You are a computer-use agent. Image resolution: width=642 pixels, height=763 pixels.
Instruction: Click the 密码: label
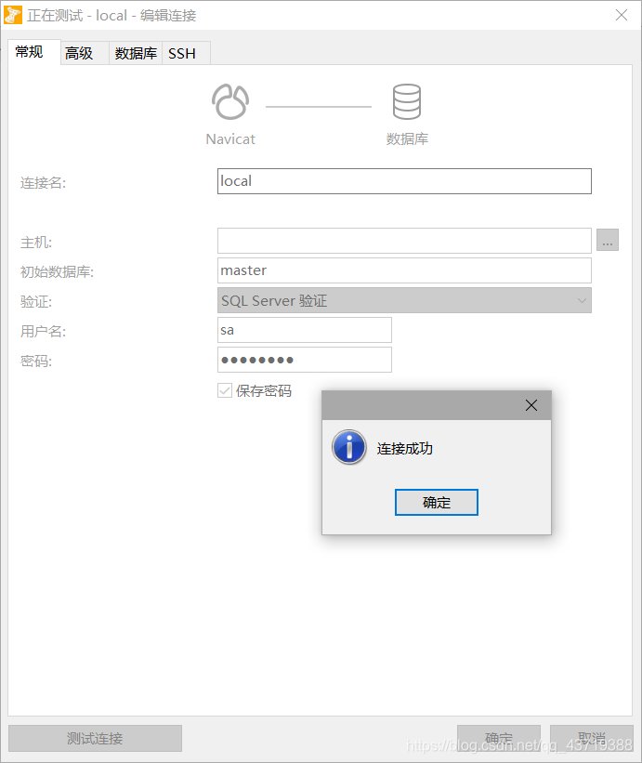point(36,362)
